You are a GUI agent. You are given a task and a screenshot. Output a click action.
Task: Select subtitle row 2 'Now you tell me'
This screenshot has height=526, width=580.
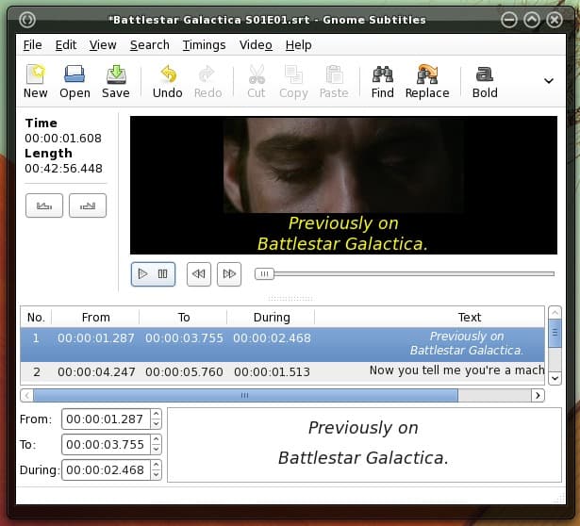coord(283,371)
